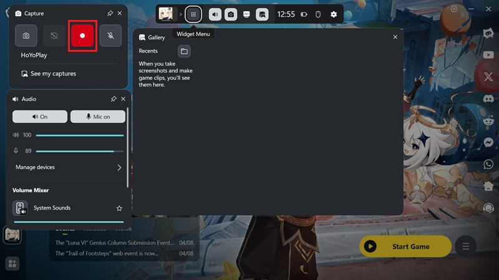Open the top HoYoLAB icon in sidebar

[488, 33]
